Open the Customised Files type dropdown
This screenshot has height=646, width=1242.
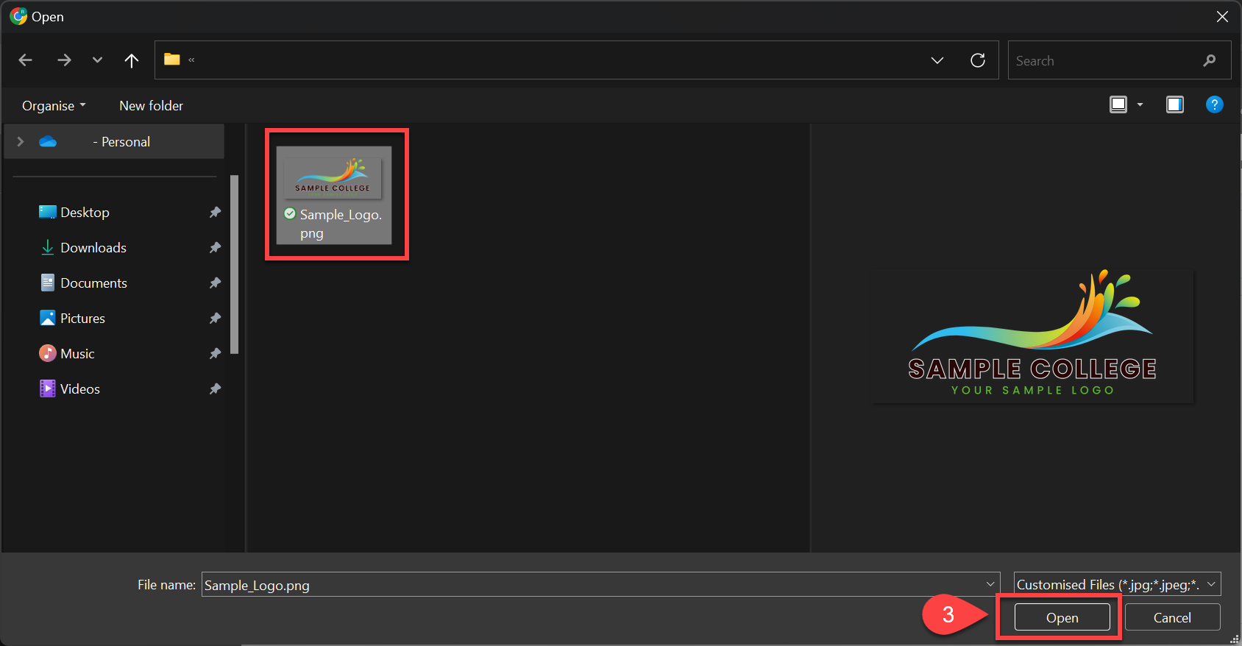1117,584
